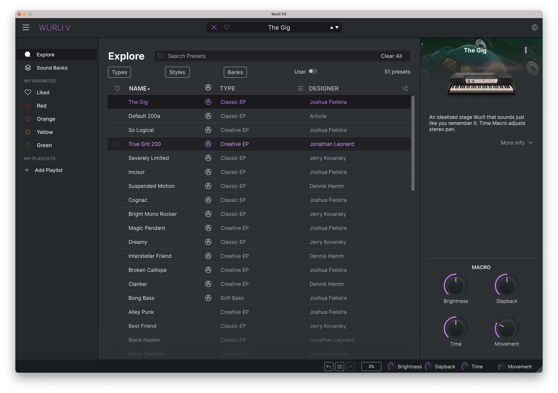Toggle heart on True Grit 200 row
The height and width of the screenshot is (393, 558).
tap(118, 144)
